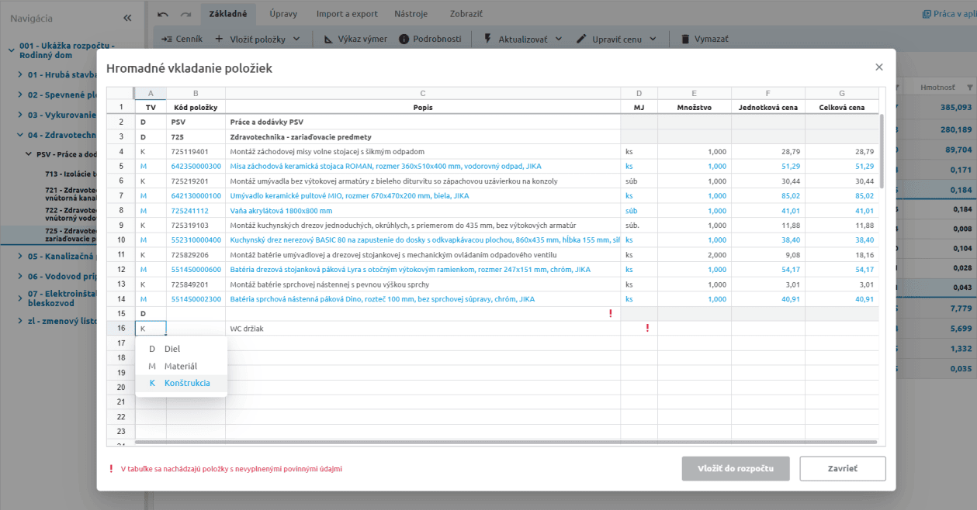Click the redo arrow icon
This screenshot has height=510, width=977.
click(x=185, y=14)
